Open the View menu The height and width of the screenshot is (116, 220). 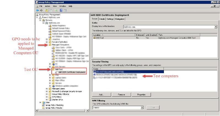55,6
